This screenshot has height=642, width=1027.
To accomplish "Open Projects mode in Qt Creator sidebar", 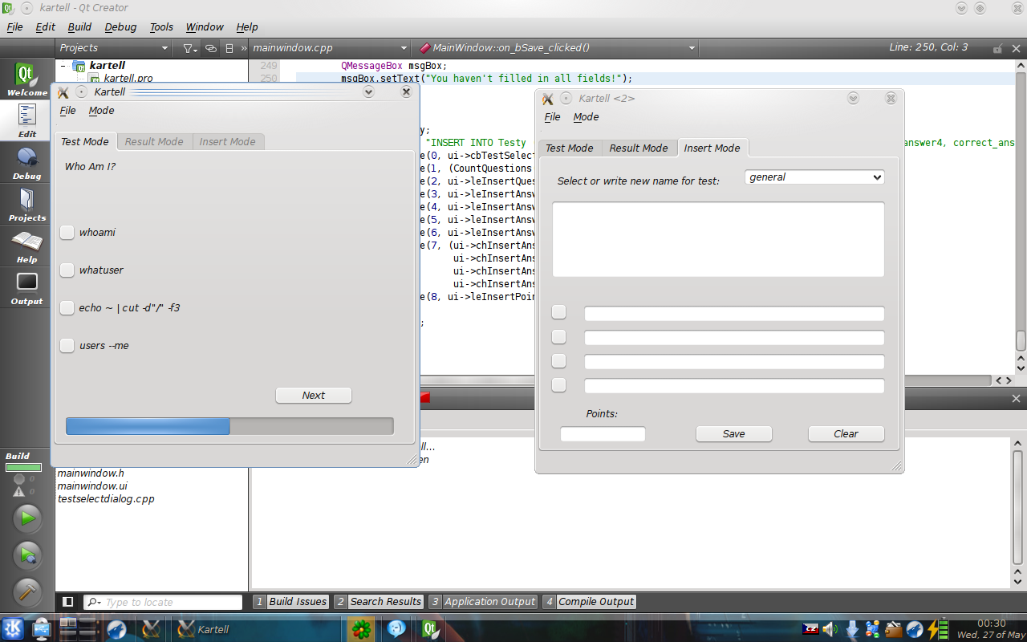I will tap(27, 204).
